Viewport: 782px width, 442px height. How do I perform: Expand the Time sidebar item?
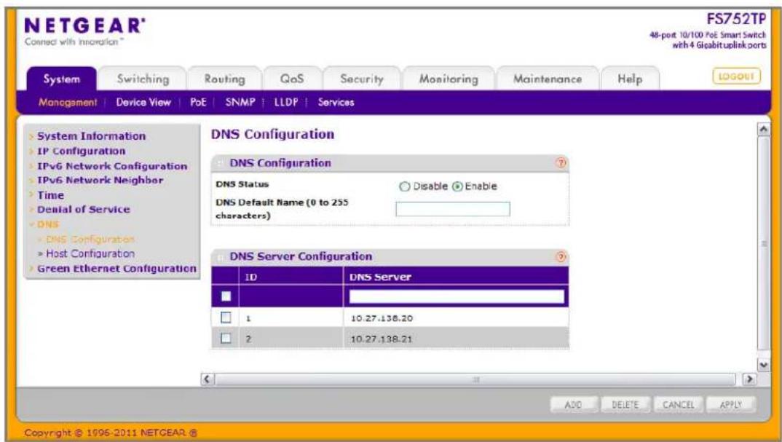50,195
